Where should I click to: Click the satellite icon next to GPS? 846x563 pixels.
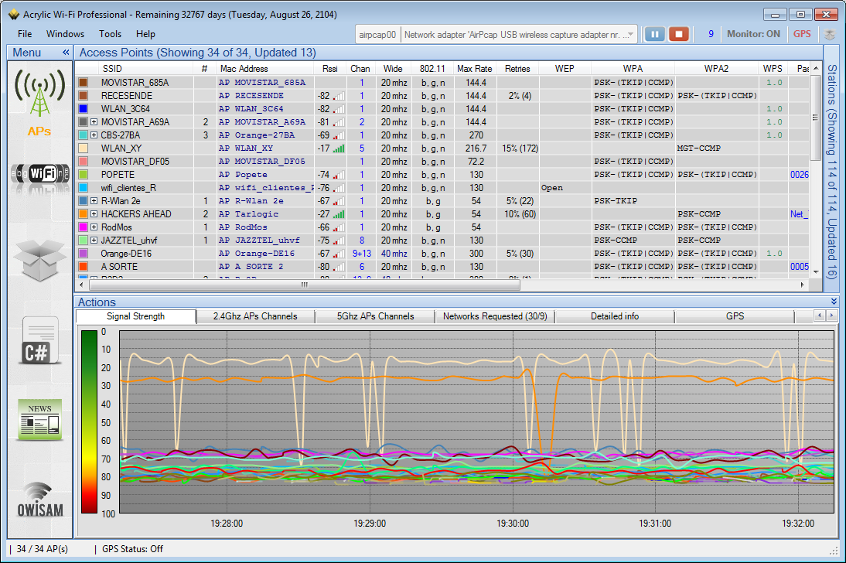point(830,34)
